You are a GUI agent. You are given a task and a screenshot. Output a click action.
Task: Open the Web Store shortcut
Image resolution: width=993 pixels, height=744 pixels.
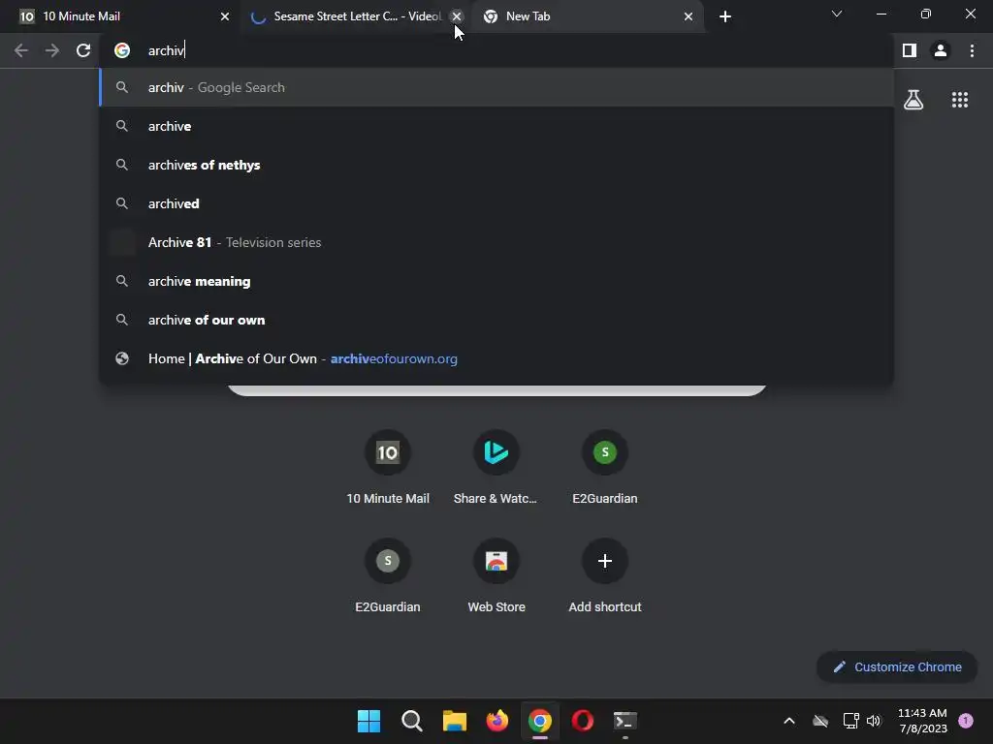(x=496, y=575)
